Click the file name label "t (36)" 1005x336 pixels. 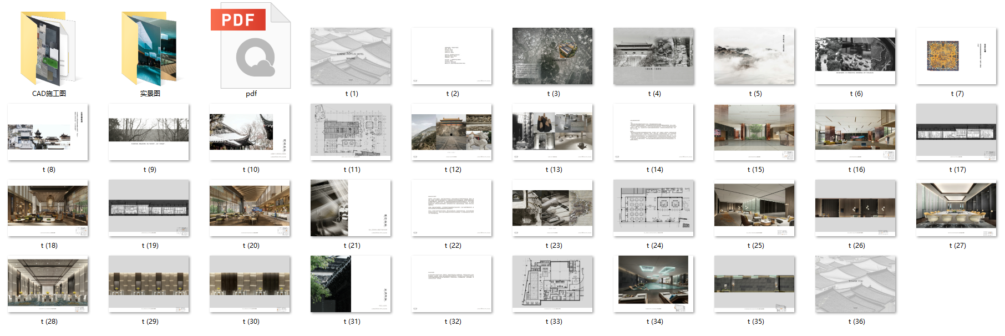point(856,322)
